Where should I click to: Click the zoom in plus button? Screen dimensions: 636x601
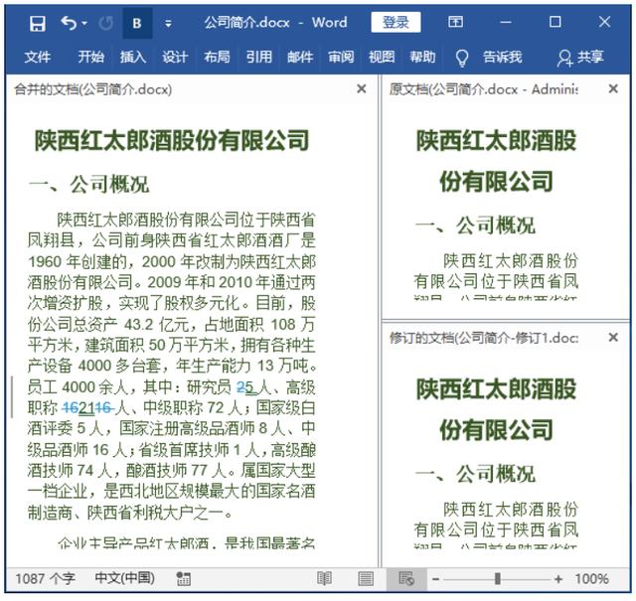pos(558,579)
